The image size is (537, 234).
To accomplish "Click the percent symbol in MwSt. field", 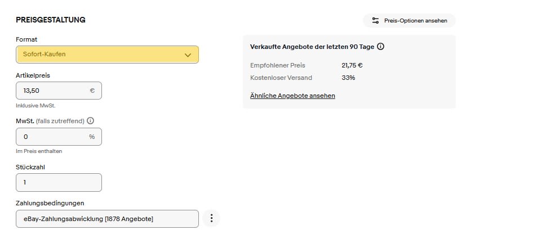I will [x=92, y=137].
